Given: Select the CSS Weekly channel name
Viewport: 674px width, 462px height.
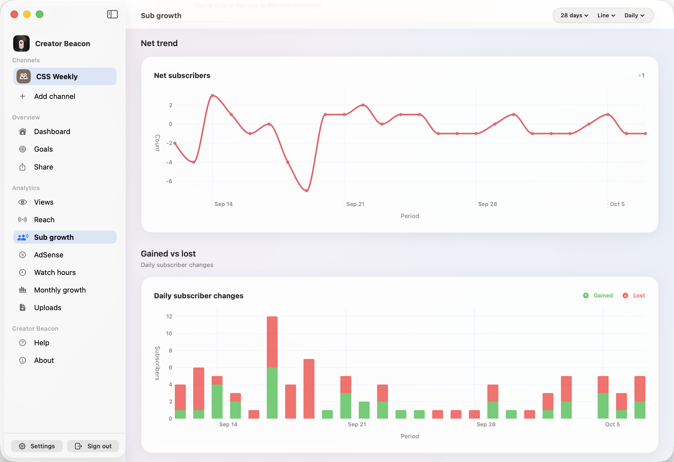Looking at the screenshot, I should (x=57, y=77).
